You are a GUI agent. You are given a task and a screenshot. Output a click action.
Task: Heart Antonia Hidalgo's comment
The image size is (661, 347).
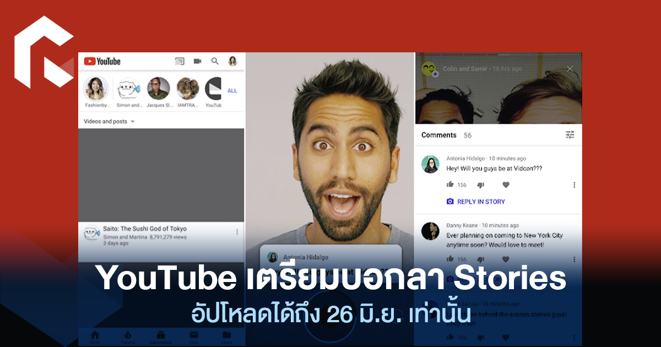tap(506, 185)
